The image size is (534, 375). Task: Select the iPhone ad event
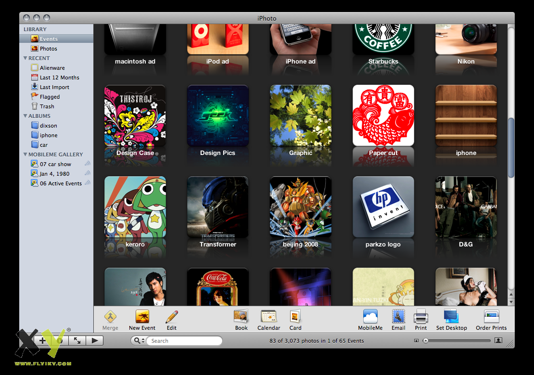[x=300, y=39]
